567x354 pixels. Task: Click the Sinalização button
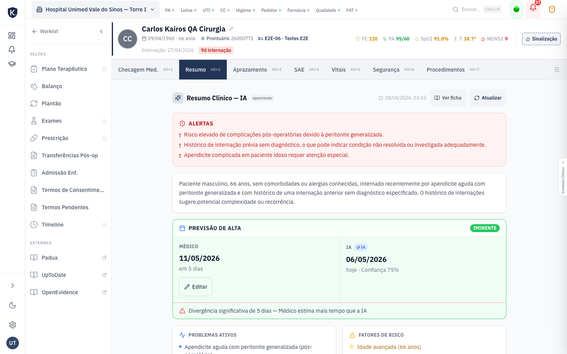pos(541,39)
